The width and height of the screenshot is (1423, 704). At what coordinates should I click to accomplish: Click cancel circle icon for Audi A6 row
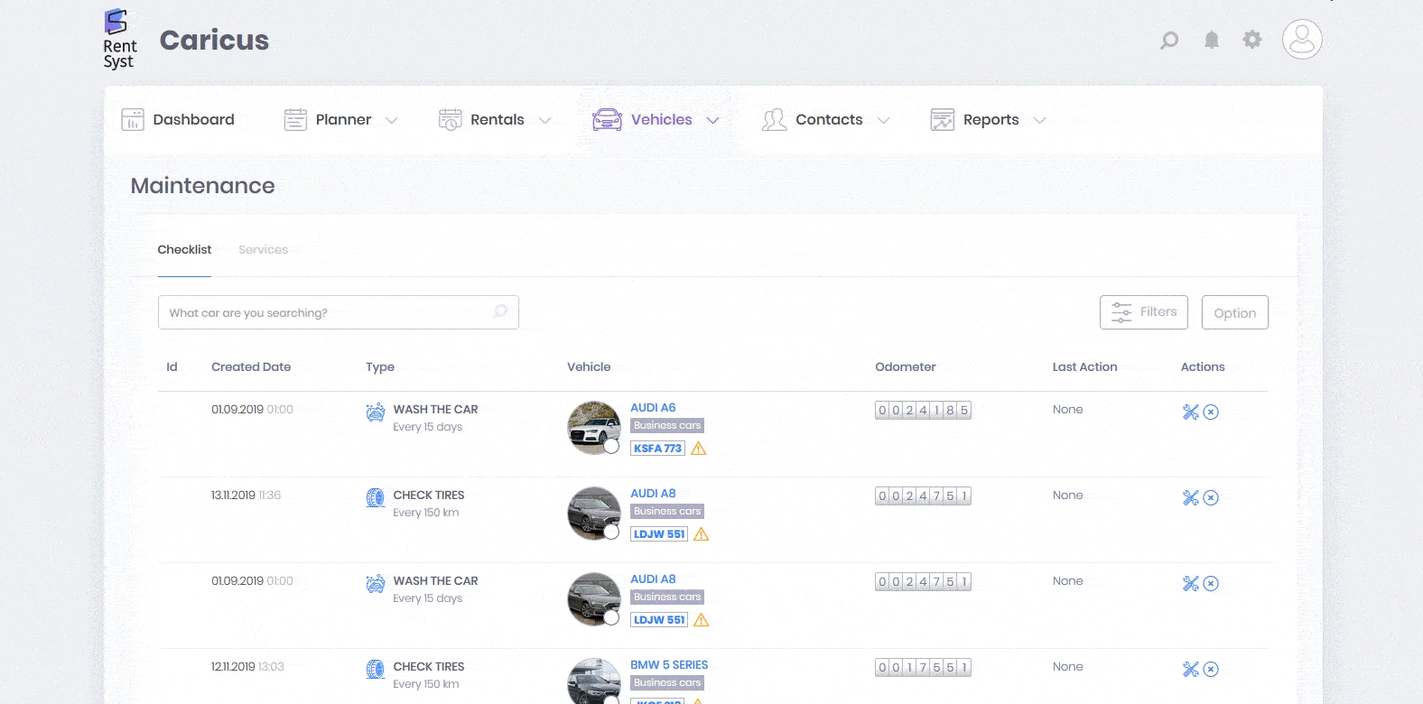click(1212, 412)
